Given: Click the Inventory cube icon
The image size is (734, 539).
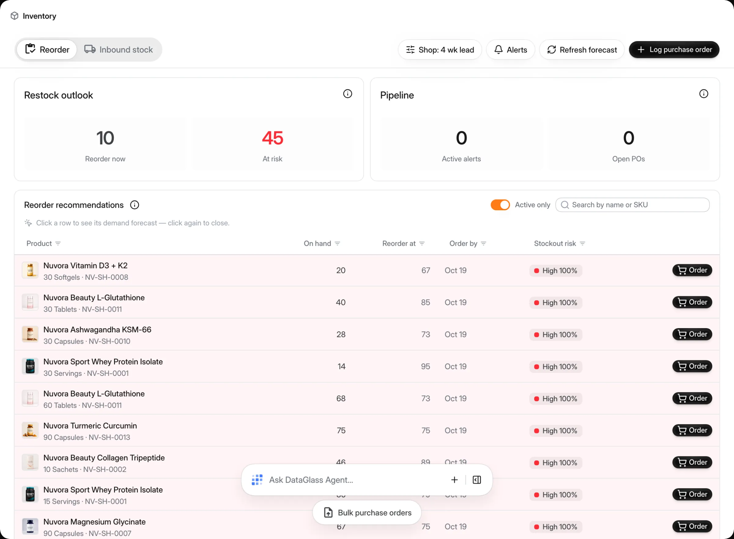Looking at the screenshot, I should point(14,16).
